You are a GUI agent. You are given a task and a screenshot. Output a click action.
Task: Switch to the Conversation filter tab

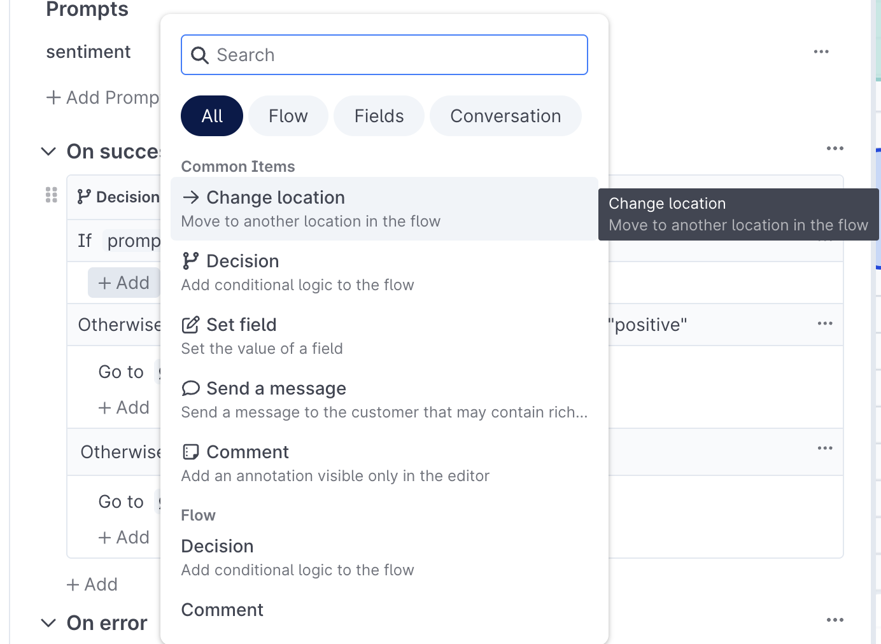click(505, 116)
